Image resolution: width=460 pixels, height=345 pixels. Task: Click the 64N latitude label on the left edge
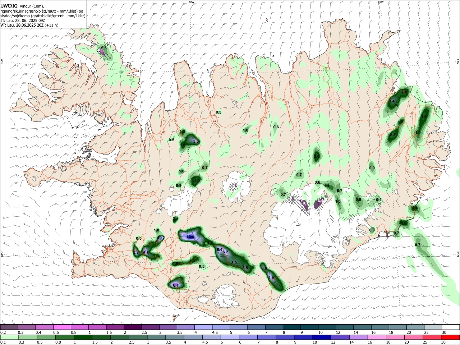[2, 253]
